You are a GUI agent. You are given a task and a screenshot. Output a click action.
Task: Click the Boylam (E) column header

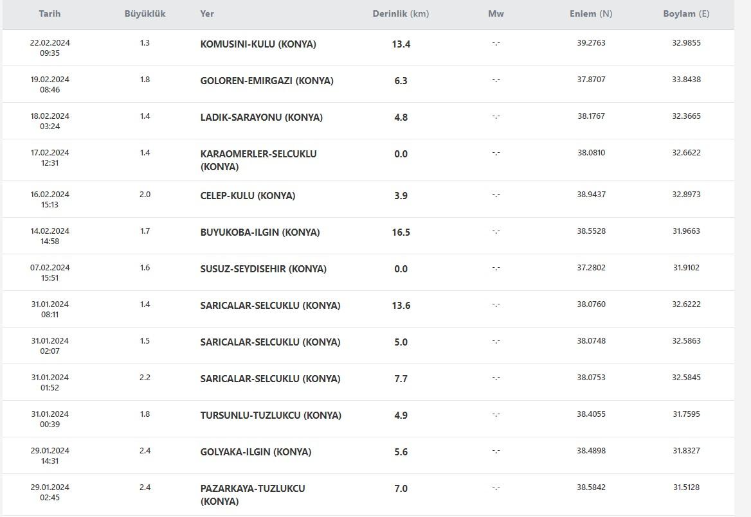(686, 14)
